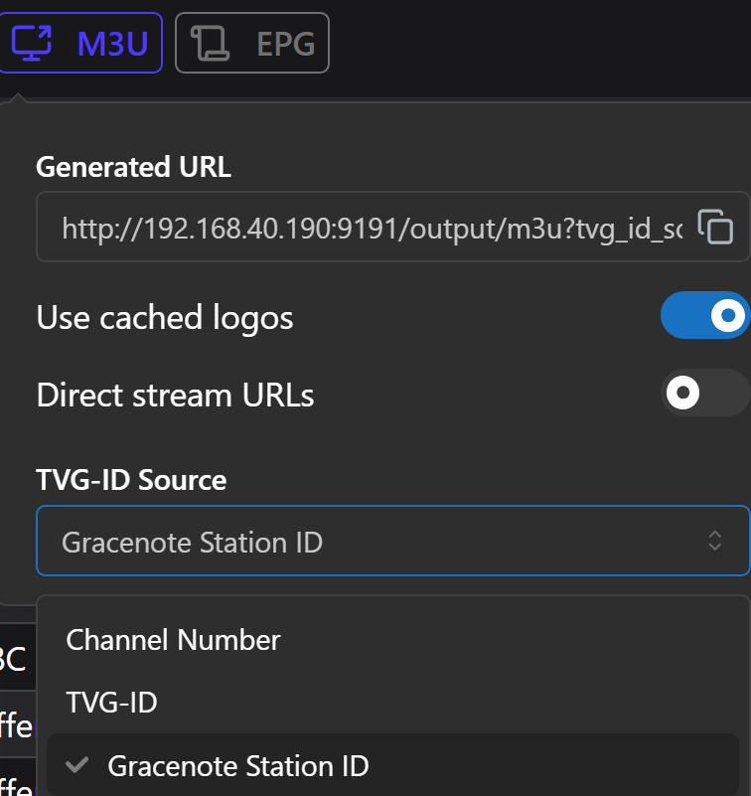
Task: Click the Use cached logos label
Action: tap(165, 317)
